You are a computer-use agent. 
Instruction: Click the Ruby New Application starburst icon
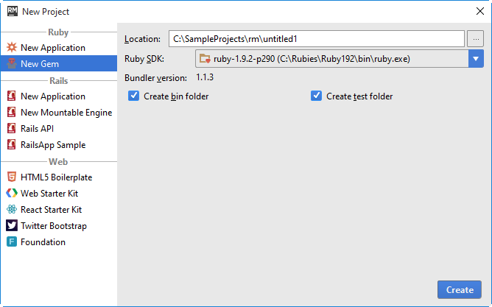tap(12, 47)
